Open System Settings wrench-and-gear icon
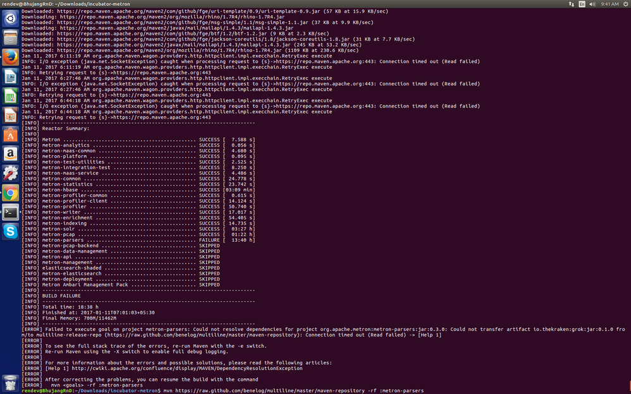The width and height of the screenshot is (631, 394). click(x=11, y=173)
